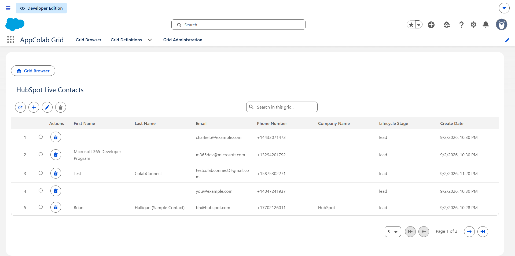The width and height of the screenshot is (515, 256).
Task: Click the Last Name column header
Action: tap(145, 123)
